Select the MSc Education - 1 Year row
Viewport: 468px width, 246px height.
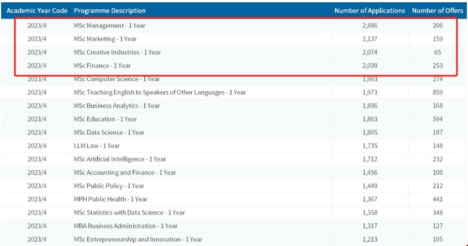[105, 119]
